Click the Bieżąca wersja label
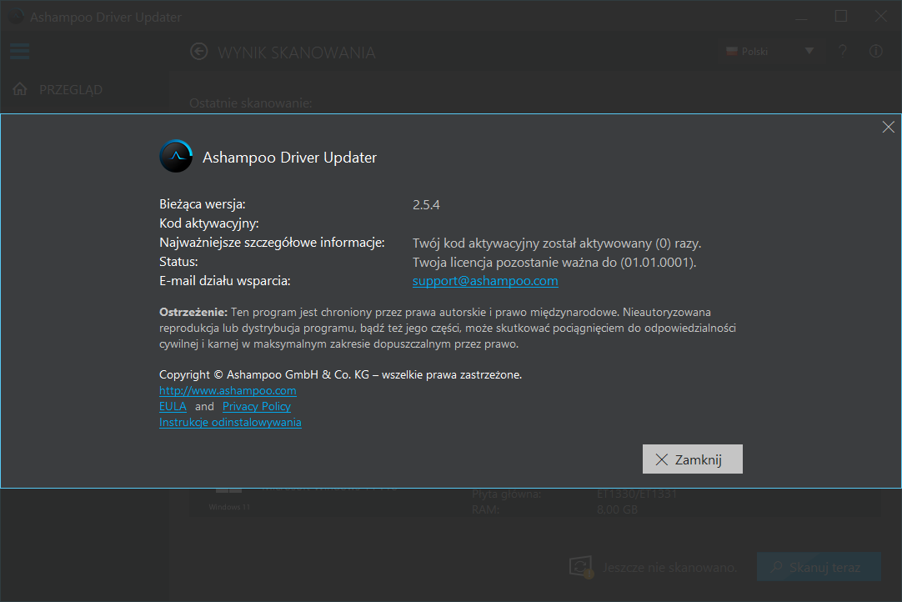The width and height of the screenshot is (902, 602). pos(203,204)
